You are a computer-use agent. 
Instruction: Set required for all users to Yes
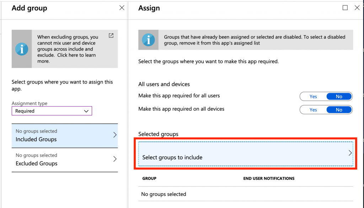pyautogui.click(x=313, y=96)
